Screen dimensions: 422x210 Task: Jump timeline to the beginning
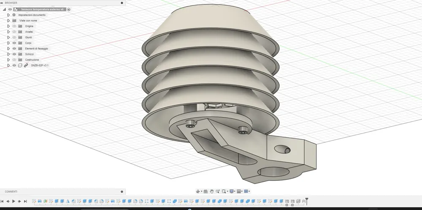(2, 201)
